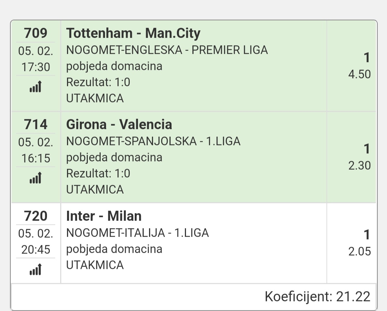Select the 2.05 odds value
Screen dimensions: 387x311
coord(359,252)
